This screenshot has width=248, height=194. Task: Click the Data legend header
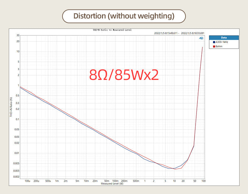tap(224, 38)
